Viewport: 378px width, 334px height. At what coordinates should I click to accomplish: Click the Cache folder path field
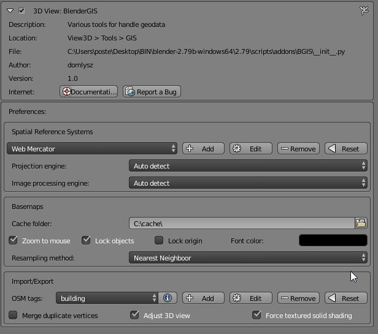point(241,224)
